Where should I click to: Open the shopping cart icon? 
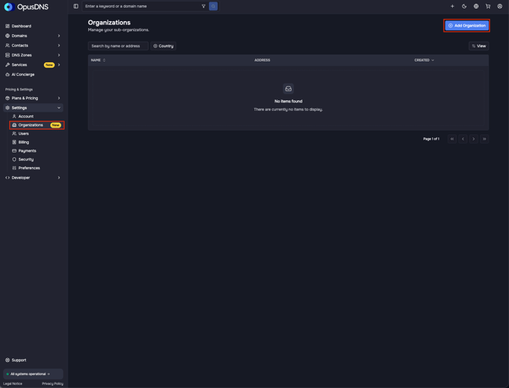(488, 6)
